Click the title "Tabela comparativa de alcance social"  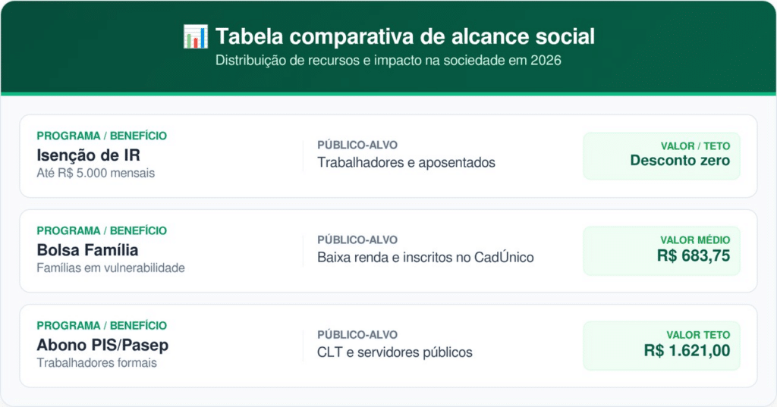pos(404,36)
